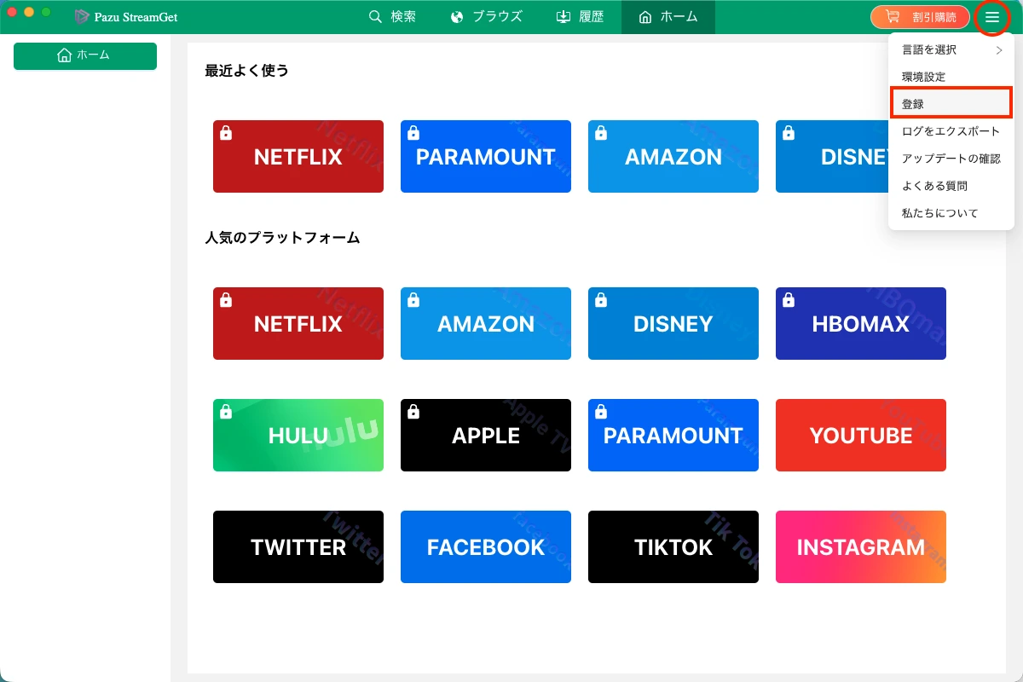Click the Pazu StreamGet logo icon
The height and width of the screenshot is (682, 1023).
tap(82, 16)
